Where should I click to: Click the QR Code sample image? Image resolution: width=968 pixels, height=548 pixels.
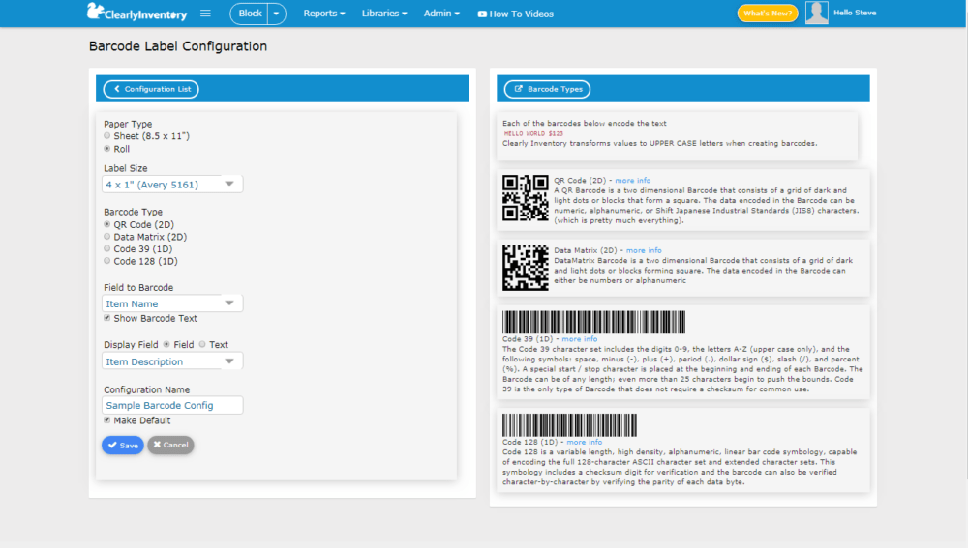click(x=526, y=198)
